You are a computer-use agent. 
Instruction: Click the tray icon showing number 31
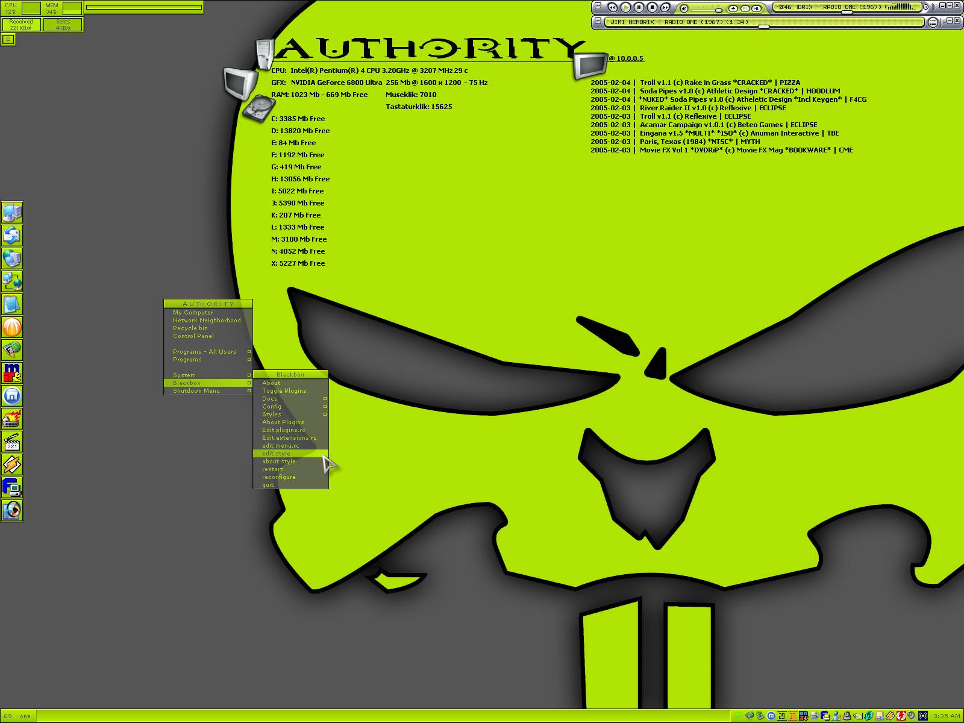click(x=793, y=716)
